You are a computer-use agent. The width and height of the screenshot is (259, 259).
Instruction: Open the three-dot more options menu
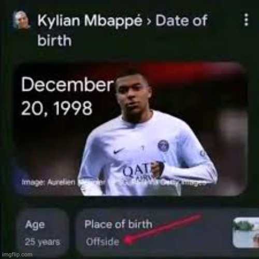247,20
